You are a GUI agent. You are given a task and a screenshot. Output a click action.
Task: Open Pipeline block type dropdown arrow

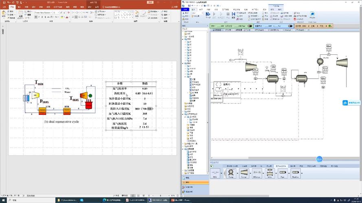tap(302, 173)
